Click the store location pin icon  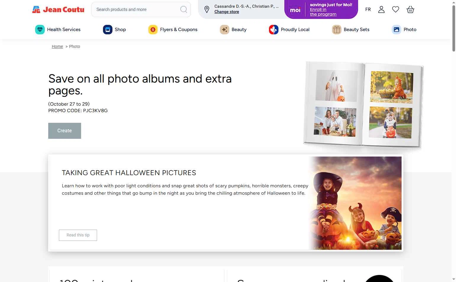(x=207, y=9)
